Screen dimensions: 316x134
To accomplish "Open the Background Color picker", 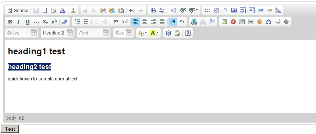I will click(x=155, y=33).
